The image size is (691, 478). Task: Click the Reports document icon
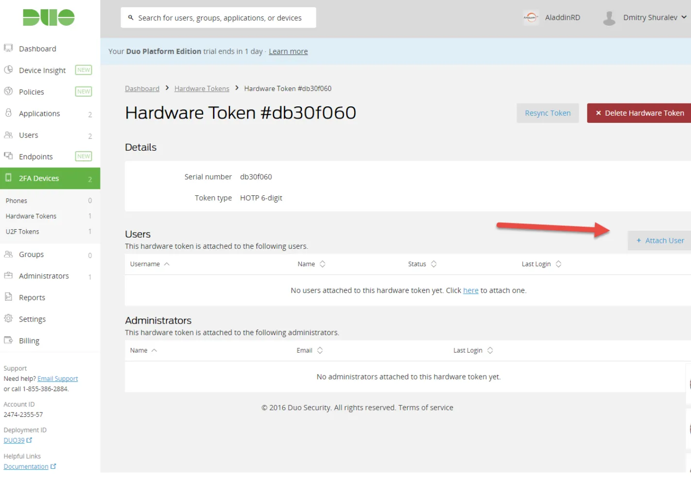[x=8, y=297]
